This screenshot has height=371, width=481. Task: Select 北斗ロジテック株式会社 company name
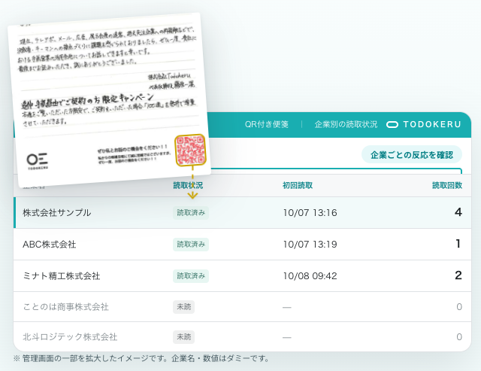pos(70,337)
